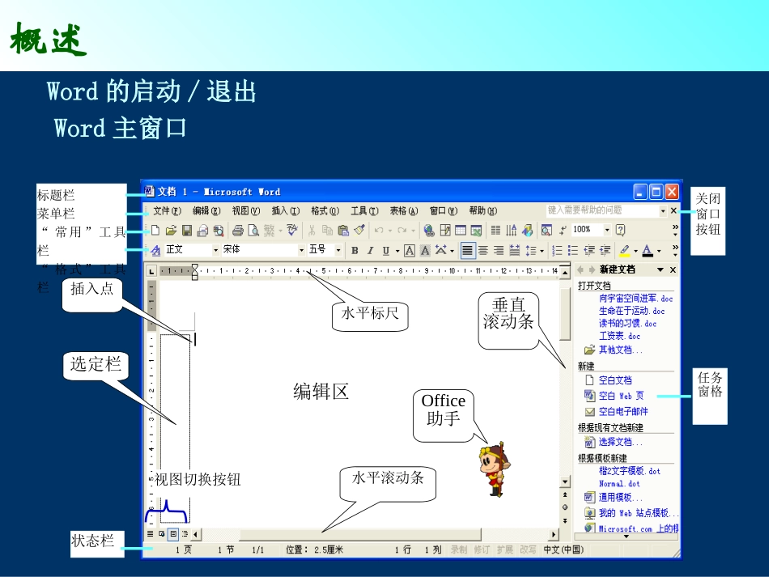Click the Search icon next to e-mail
The image size is (769, 577).
[219, 230]
